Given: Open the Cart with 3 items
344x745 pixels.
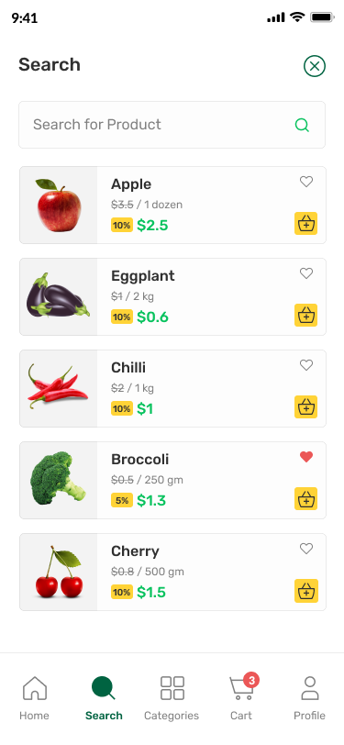Looking at the screenshot, I should click(x=241, y=698).
